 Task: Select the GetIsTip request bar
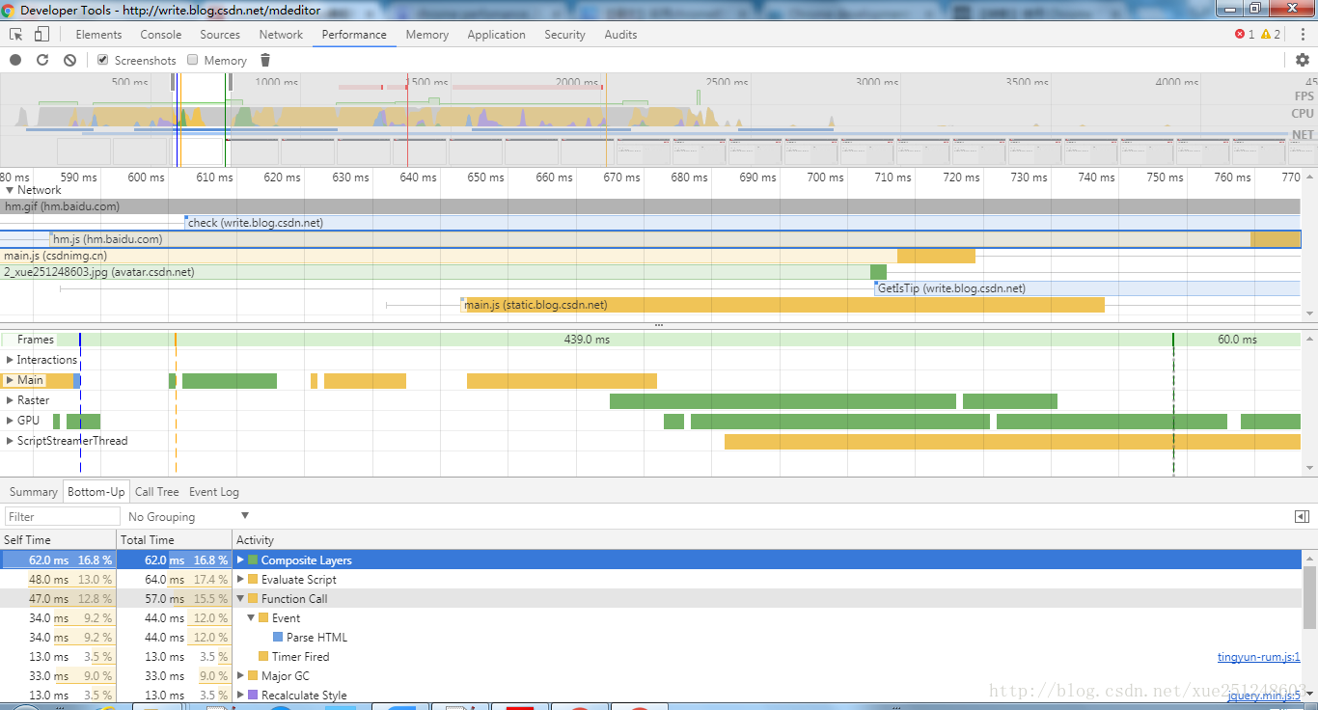tap(1087, 288)
